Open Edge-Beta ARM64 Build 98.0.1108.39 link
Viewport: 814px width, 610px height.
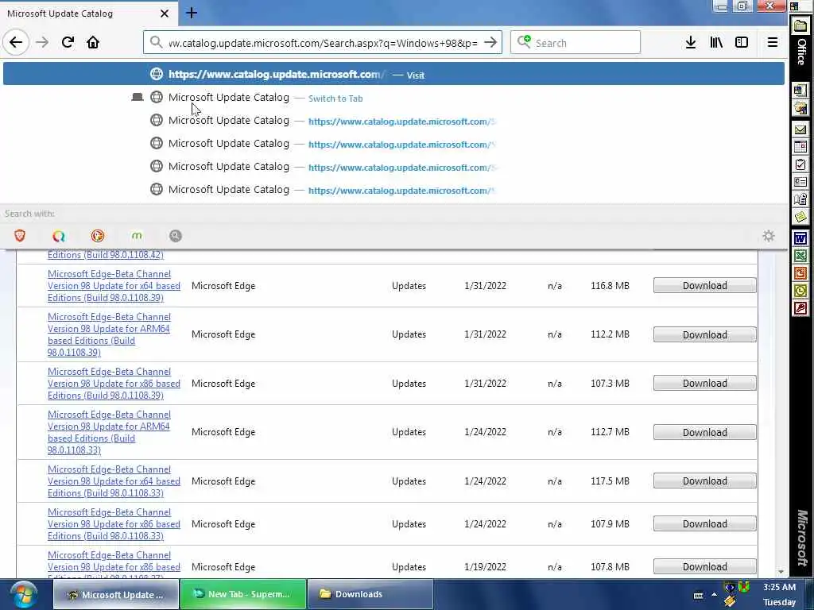click(109, 334)
